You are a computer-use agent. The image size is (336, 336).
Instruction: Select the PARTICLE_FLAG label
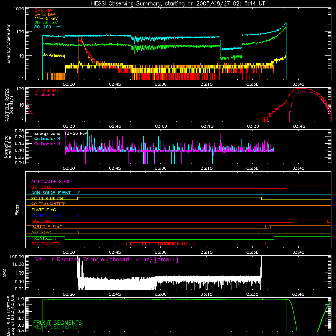[x=47, y=226]
